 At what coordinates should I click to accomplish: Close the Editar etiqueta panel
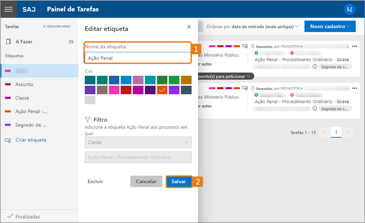(x=189, y=27)
